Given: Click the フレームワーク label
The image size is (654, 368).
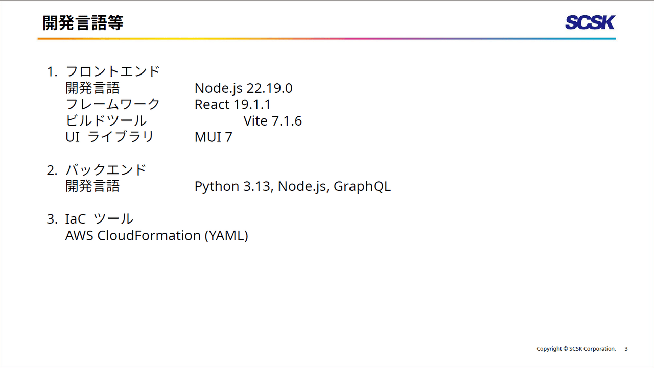Looking at the screenshot, I should tap(113, 105).
